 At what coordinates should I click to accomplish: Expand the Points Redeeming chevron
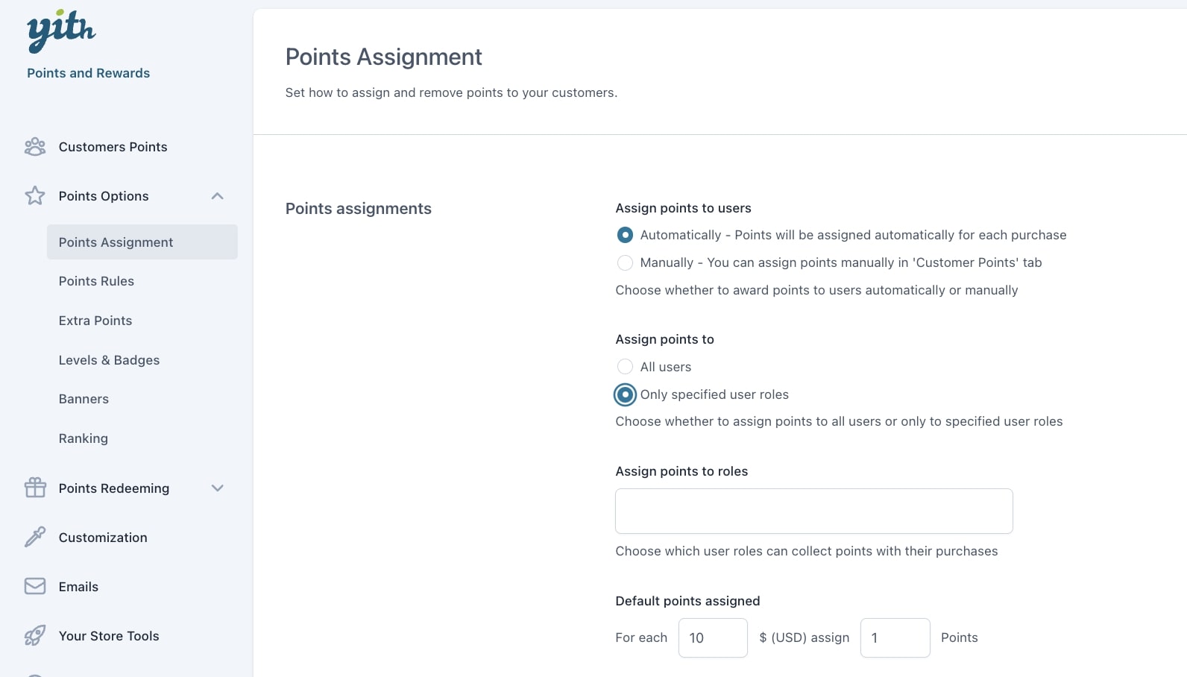218,488
